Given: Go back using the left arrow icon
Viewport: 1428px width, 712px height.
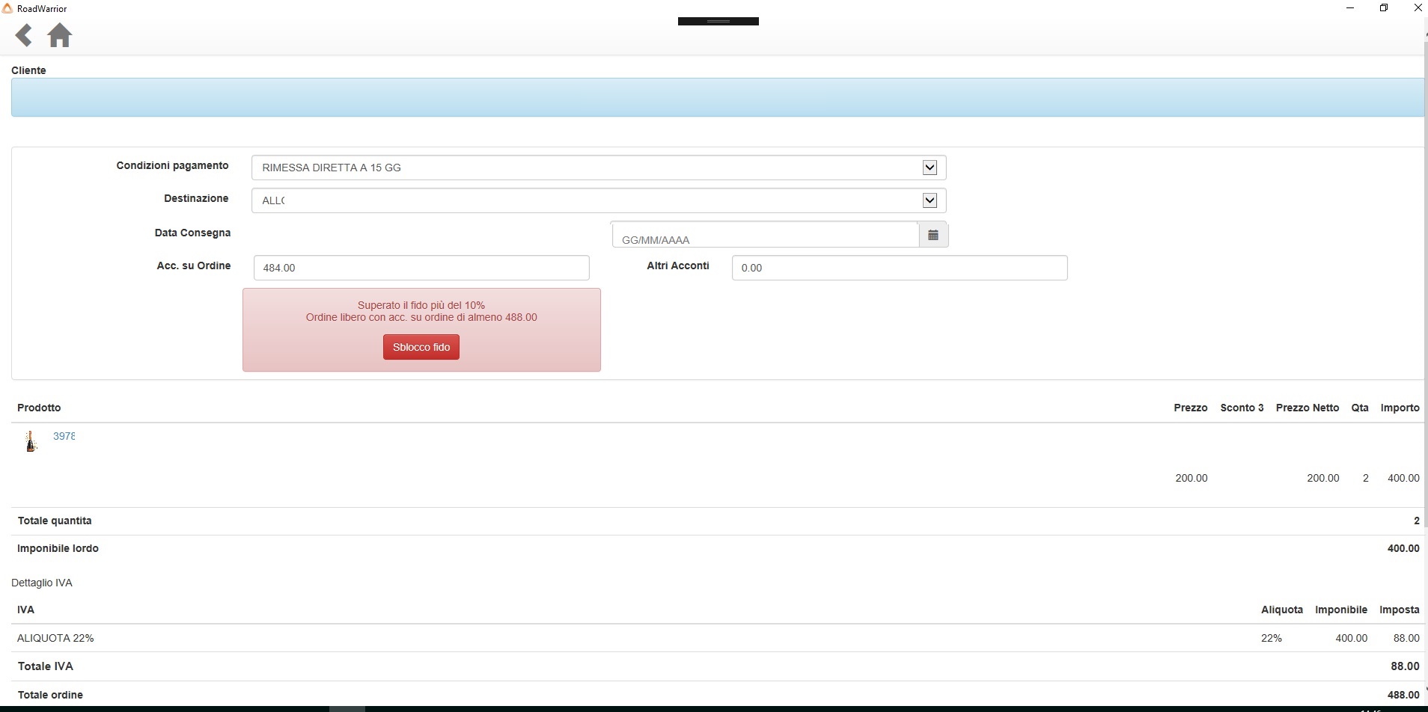Looking at the screenshot, I should click(24, 35).
